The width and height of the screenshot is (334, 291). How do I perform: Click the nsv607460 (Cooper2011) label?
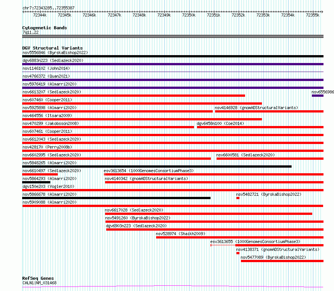(x=47, y=100)
